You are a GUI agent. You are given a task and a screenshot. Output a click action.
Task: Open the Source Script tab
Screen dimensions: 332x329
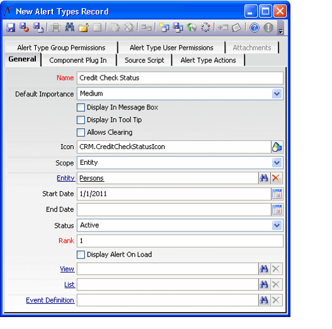tap(144, 60)
